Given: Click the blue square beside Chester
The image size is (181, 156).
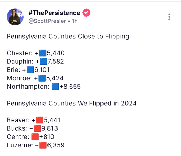Looking at the screenshot, I should (43, 53).
